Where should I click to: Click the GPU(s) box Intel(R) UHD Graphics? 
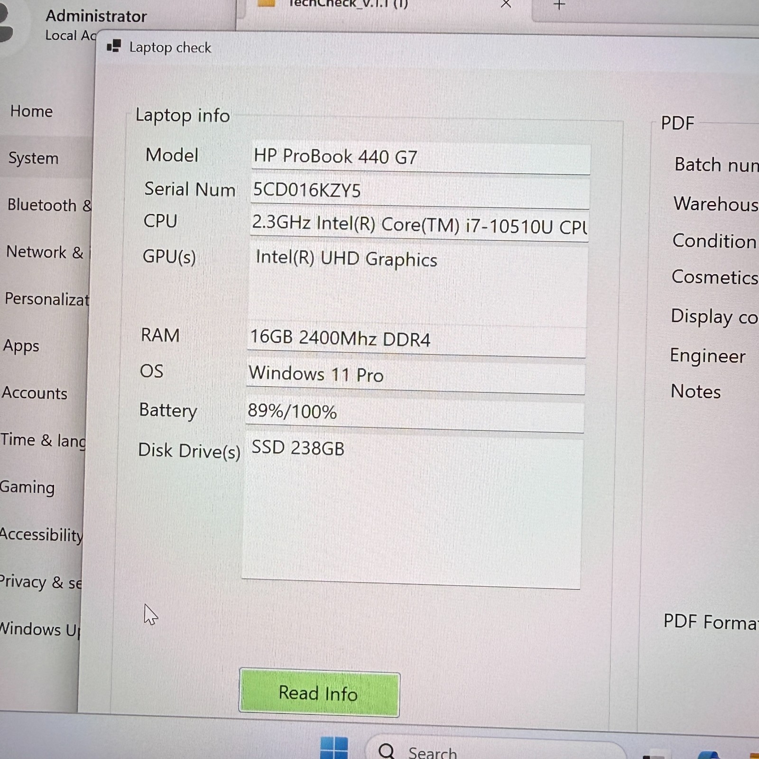417,285
